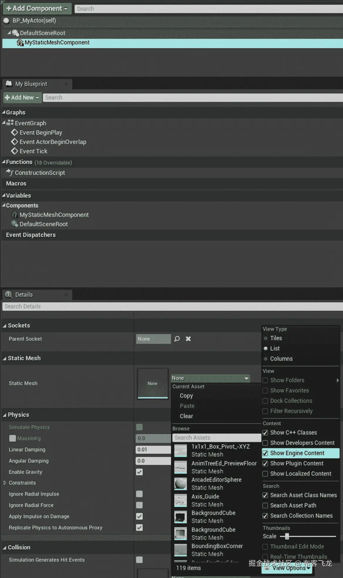Image resolution: width=343 pixels, height=578 pixels.
Task: Collapse the Functions section
Action: tap(4, 162)
